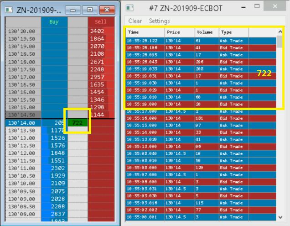The image size is (290, 226).
Task: Click sell size 2957 at 130'17.00
Action: (101, 77)
